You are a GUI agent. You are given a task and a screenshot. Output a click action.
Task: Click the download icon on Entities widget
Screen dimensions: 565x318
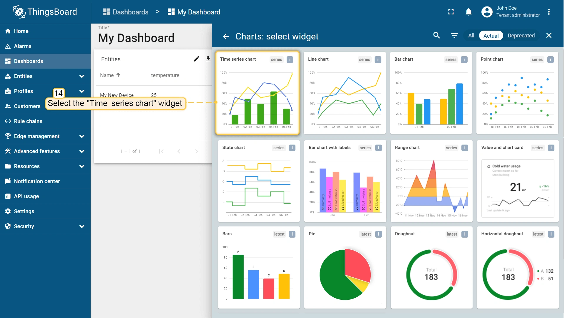coord(208,59)
